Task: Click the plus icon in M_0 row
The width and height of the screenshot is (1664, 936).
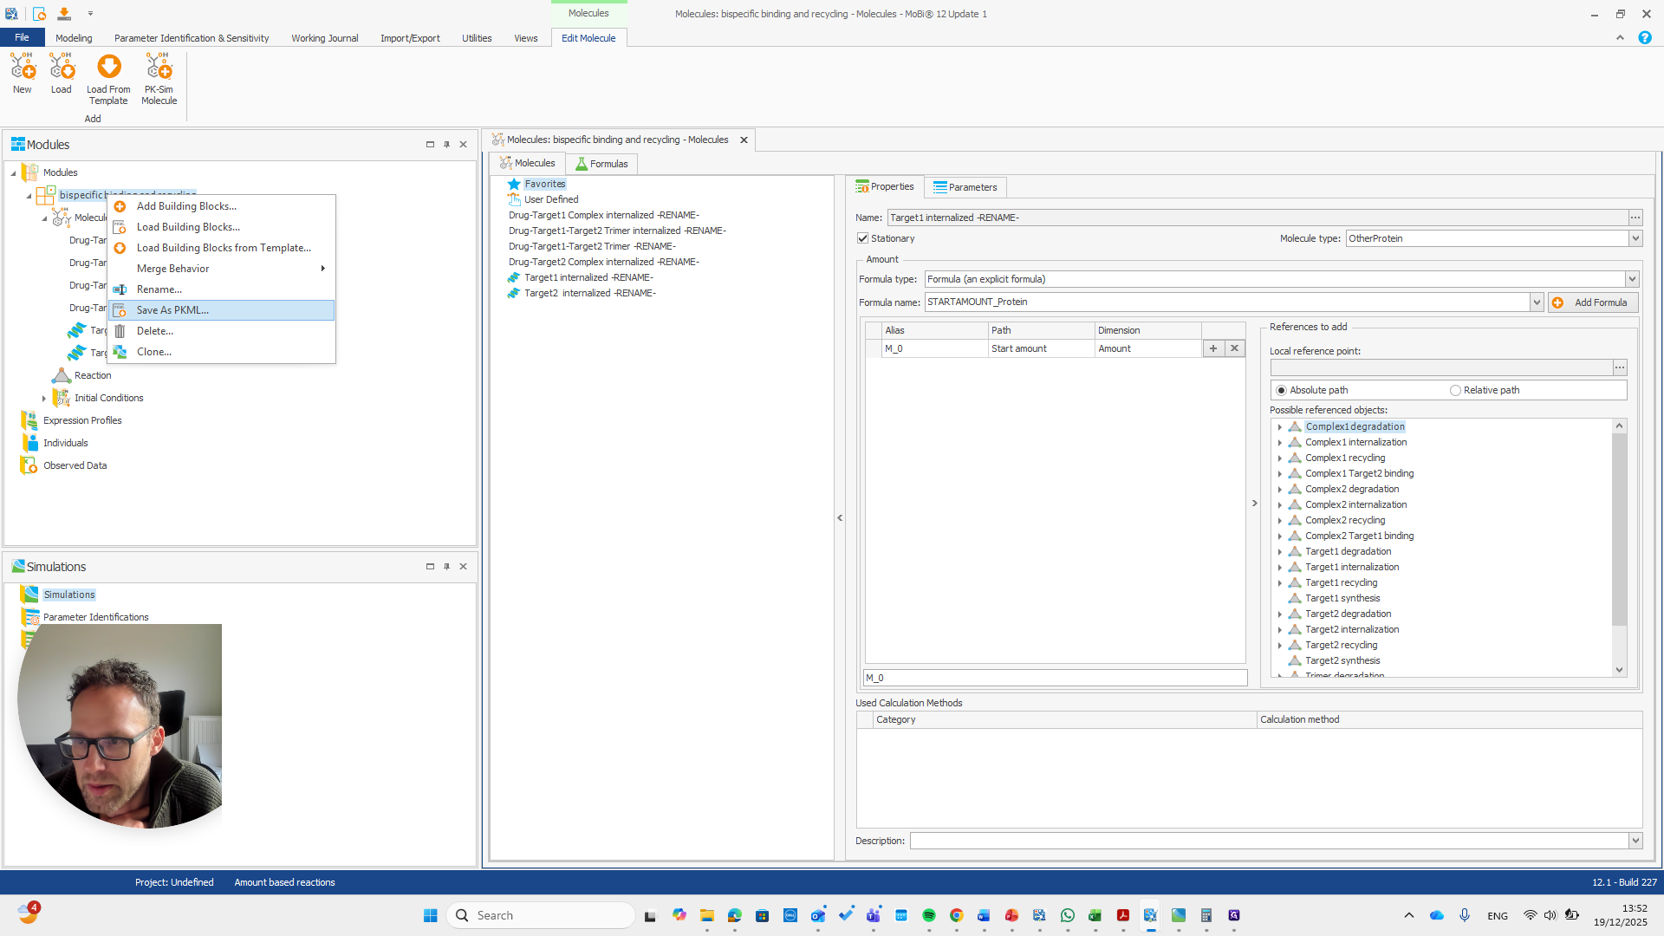Action: coord(1213,348)
